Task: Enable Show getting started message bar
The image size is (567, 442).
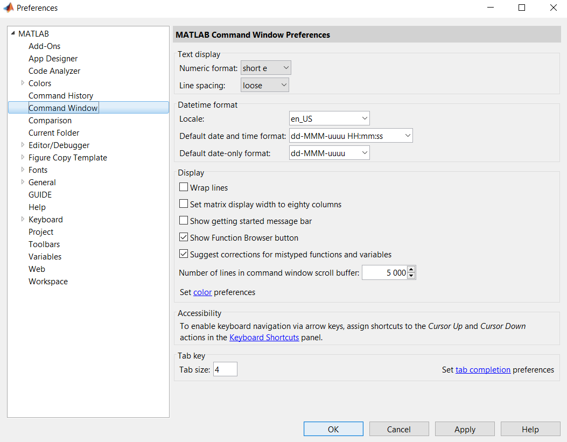Action: [184, 220]
